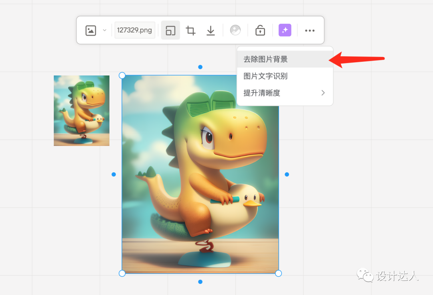Image resolution: width=433 pixels, height=295 pixels.
Task: Click the bottom-right corner resize handle
Action: point(278,273)
